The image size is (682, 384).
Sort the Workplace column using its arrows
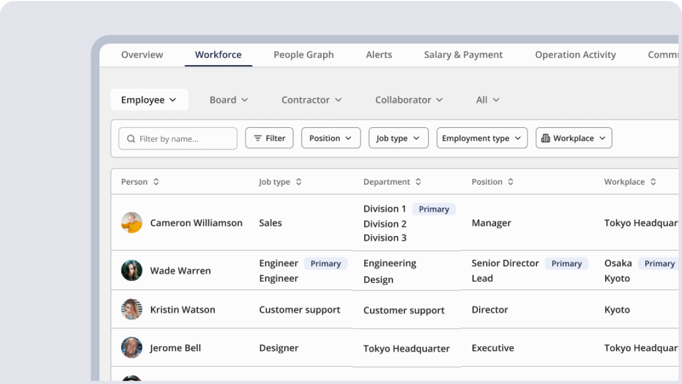[x=654, y=182]
